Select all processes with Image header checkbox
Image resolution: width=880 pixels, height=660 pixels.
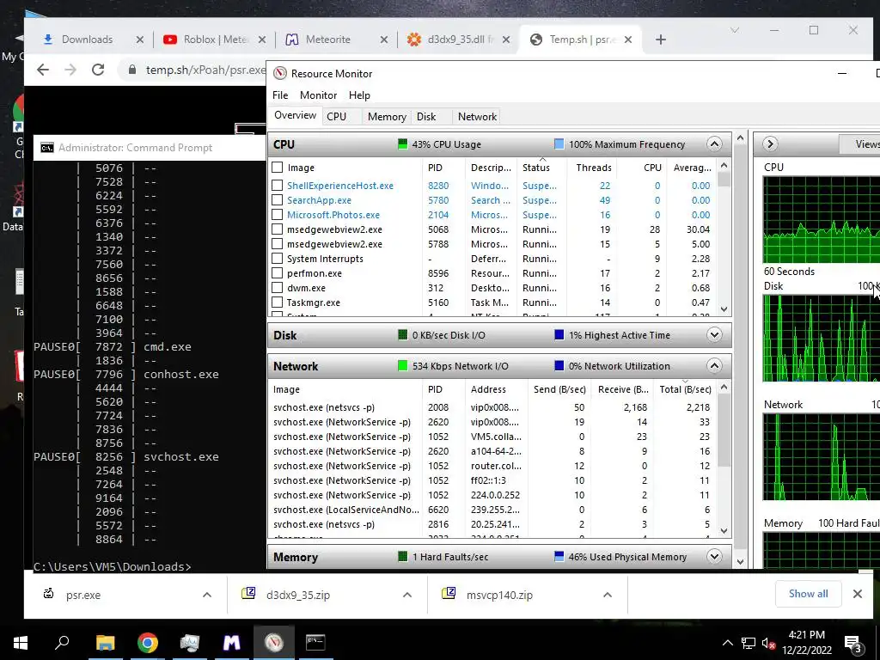(x=277, y=168)
